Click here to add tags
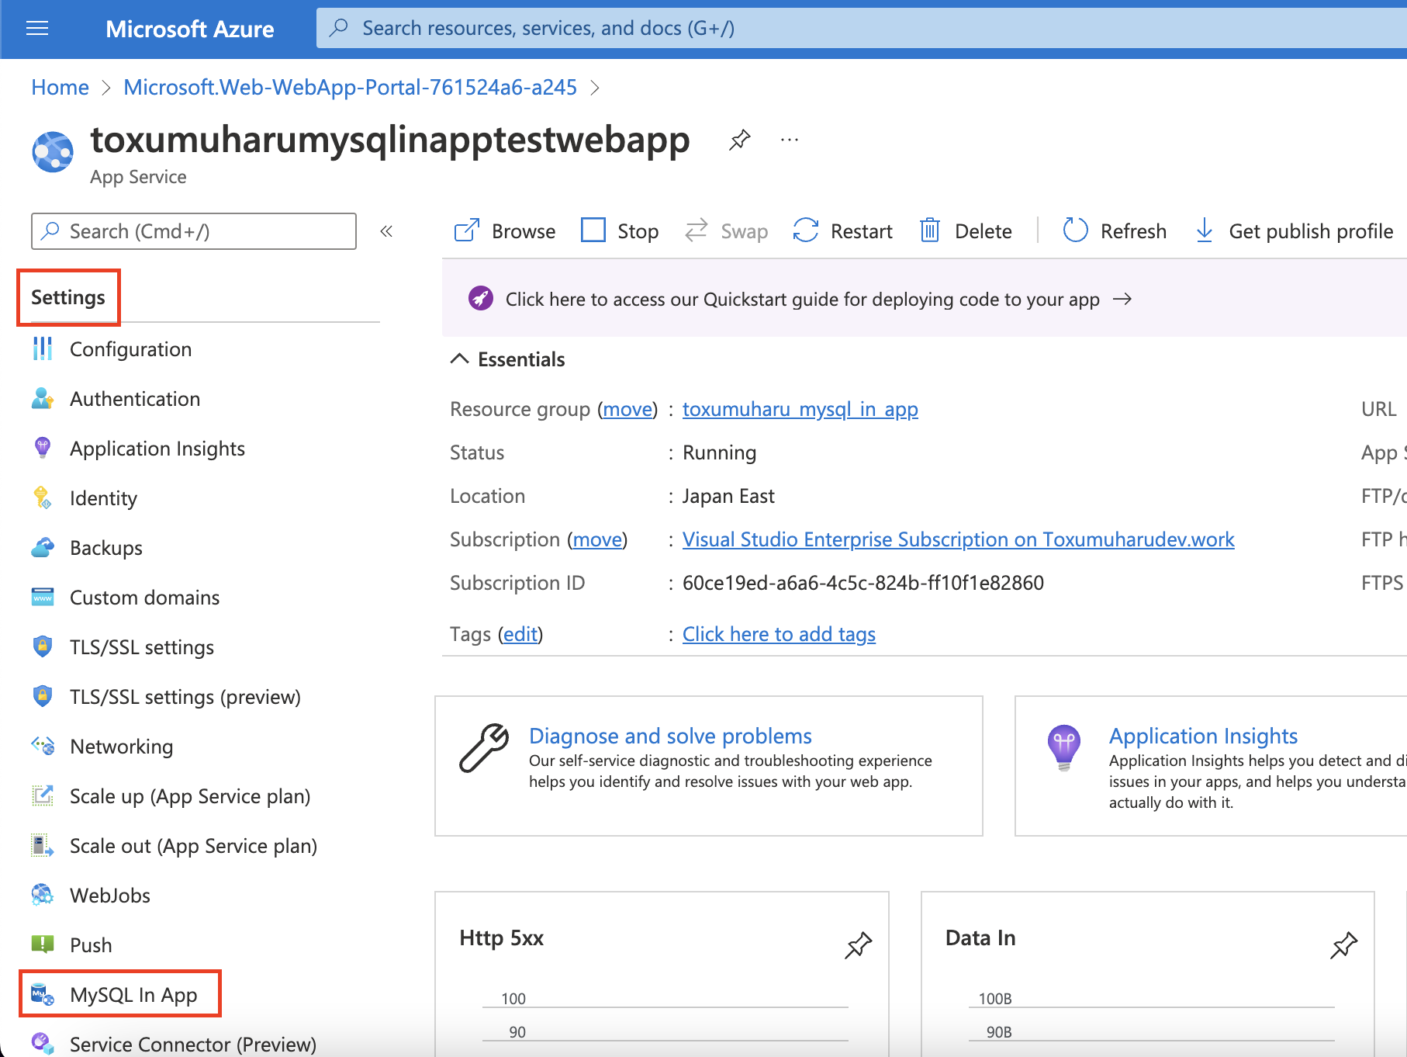The width and height of the screenshot is (1407, 1057). coord(778,633)
